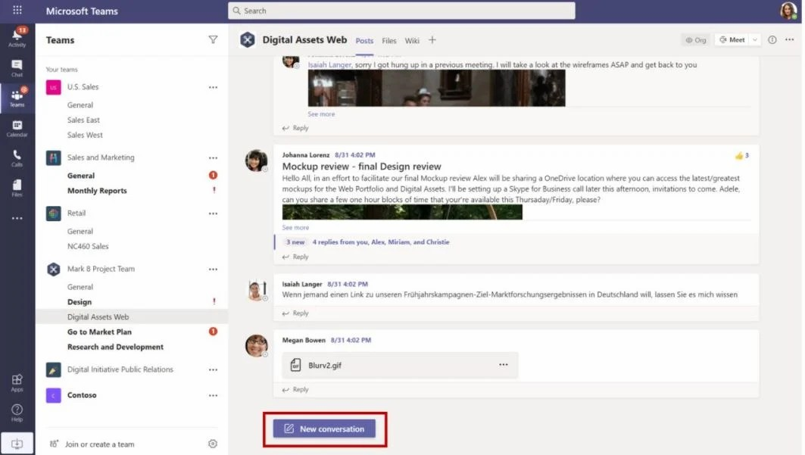
Task: Open more options for Digital Initiative Public Relations
Action: (213, 370)
